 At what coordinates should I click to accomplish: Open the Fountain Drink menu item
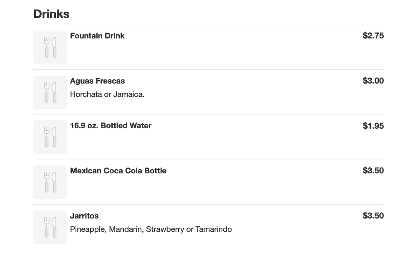click(x=97, y=36)
